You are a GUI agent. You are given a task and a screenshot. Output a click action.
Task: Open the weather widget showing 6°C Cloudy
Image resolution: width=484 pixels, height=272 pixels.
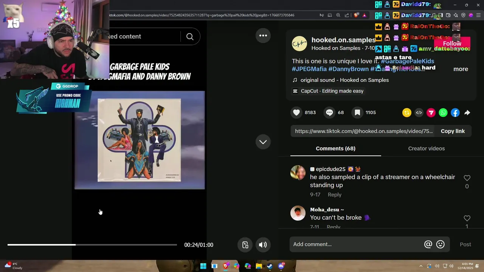pos(14,266)
